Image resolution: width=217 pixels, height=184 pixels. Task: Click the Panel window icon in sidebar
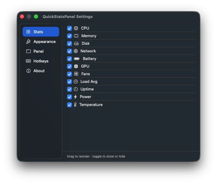(29, 51)
